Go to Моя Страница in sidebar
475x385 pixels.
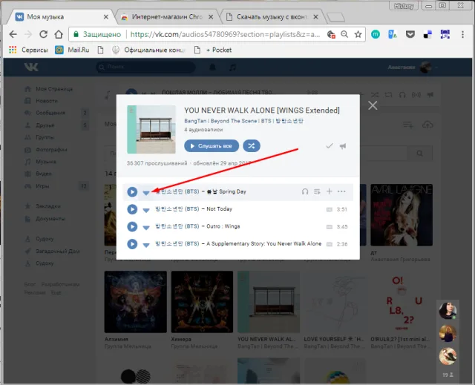click(48, 89)
